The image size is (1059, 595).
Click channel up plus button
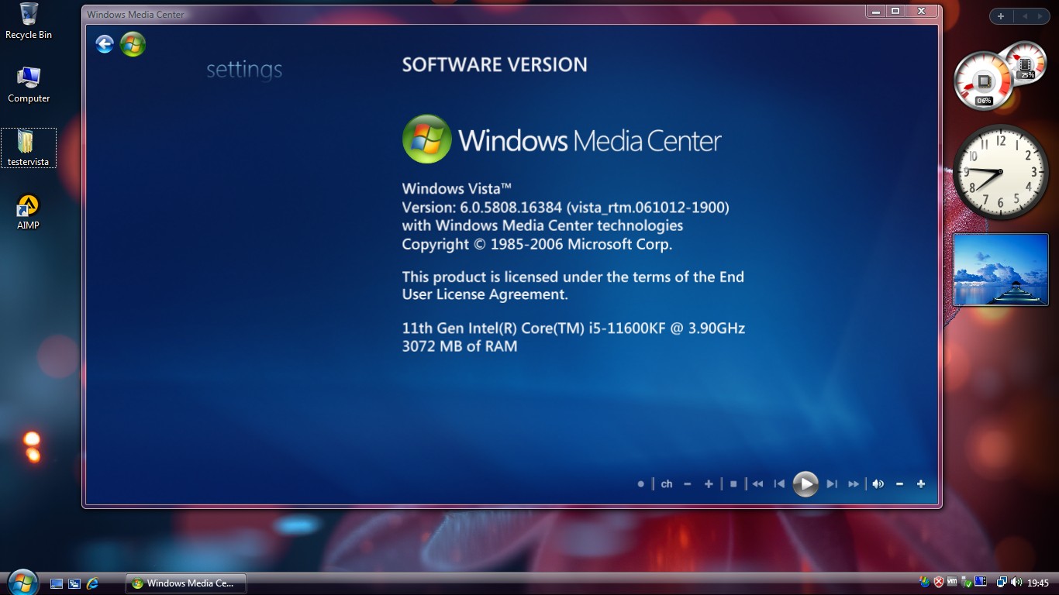(x=709, y=484)
